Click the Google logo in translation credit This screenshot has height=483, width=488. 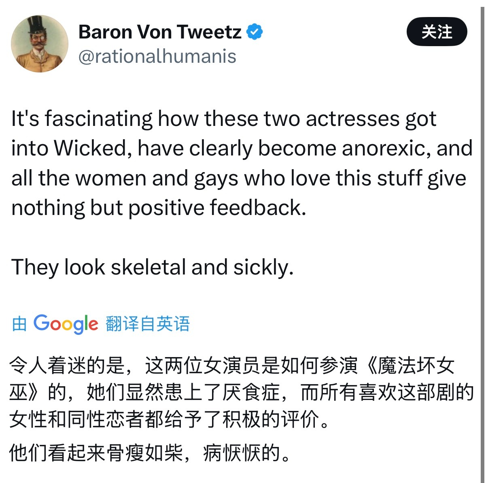(66, 324)
